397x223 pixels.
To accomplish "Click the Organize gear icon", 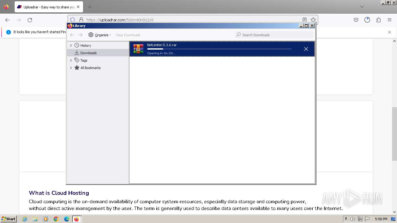I will (x=91, y=35).
